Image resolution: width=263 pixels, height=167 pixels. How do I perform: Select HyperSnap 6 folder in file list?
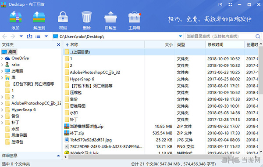[x=161, y=79]
